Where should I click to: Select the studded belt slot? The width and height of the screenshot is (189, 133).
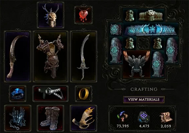coord(50,93)
